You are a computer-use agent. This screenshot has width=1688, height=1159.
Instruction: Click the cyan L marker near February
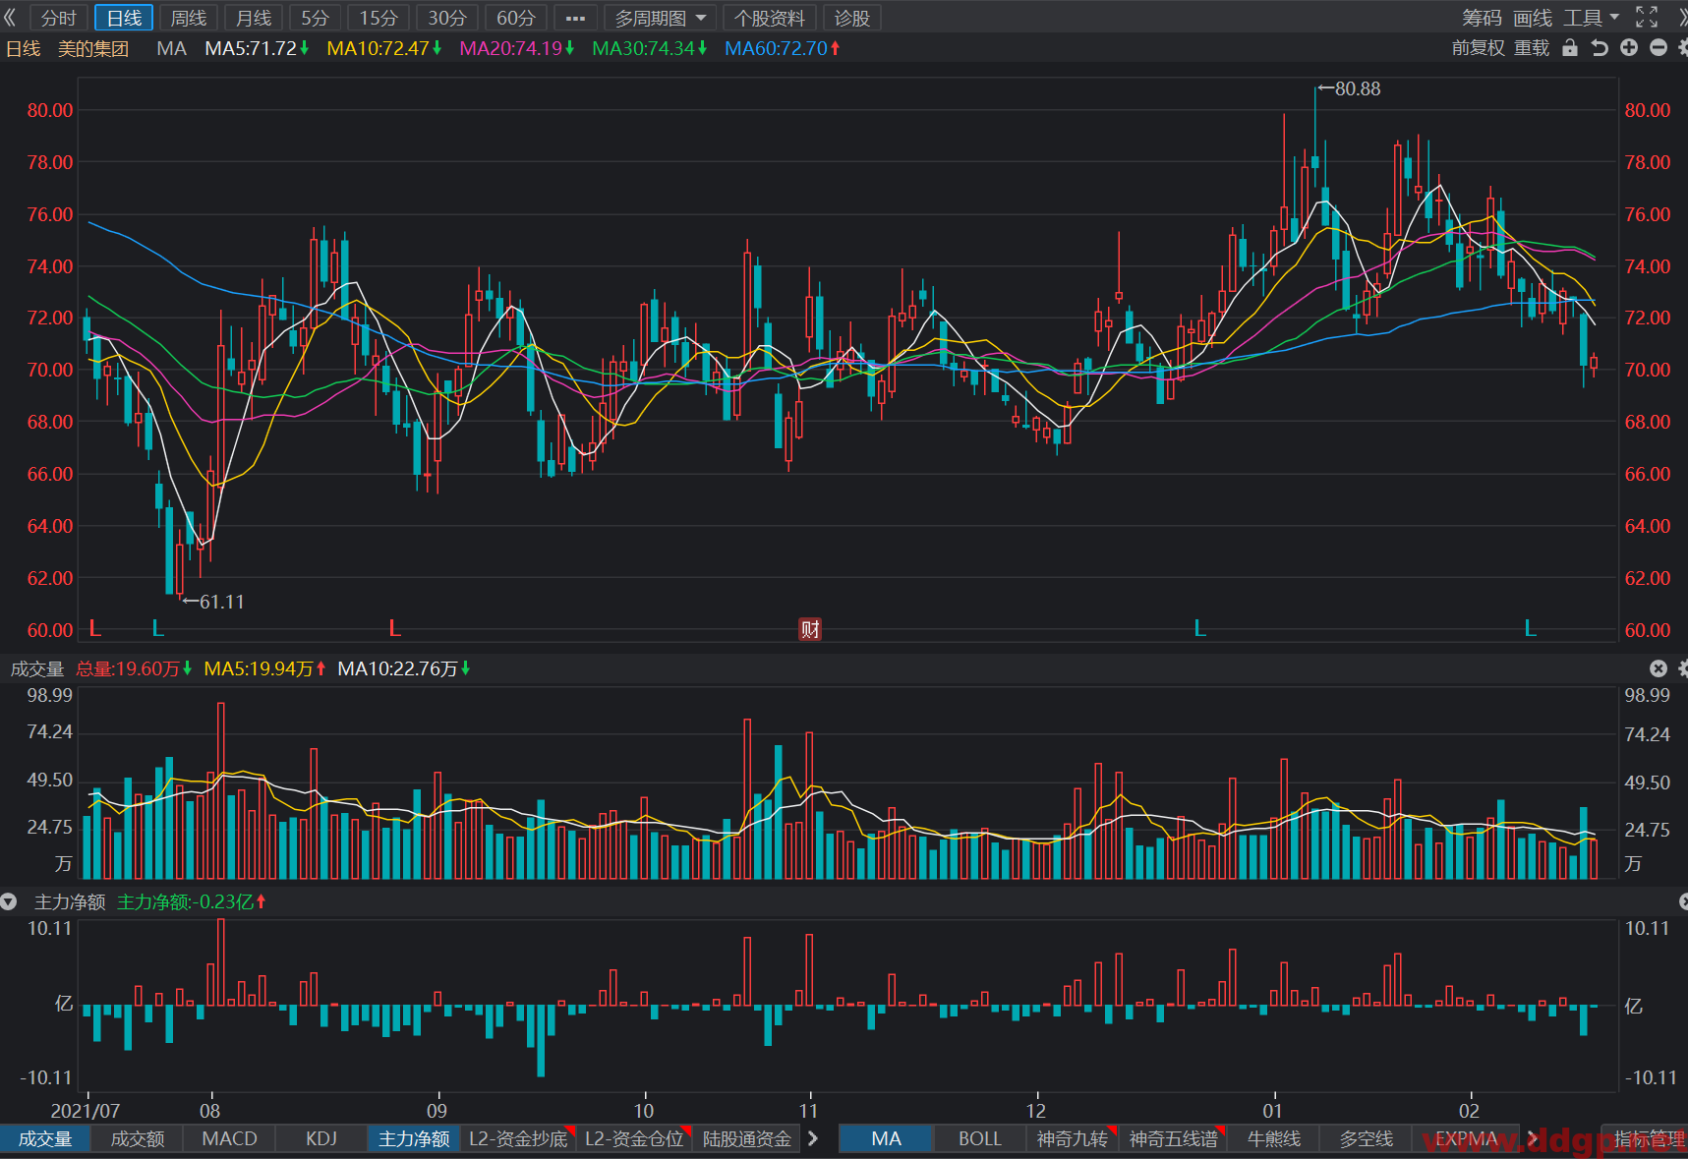[1531, 628]
